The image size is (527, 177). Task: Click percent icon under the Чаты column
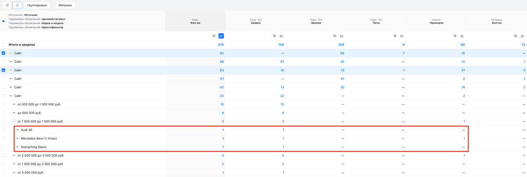395,36
